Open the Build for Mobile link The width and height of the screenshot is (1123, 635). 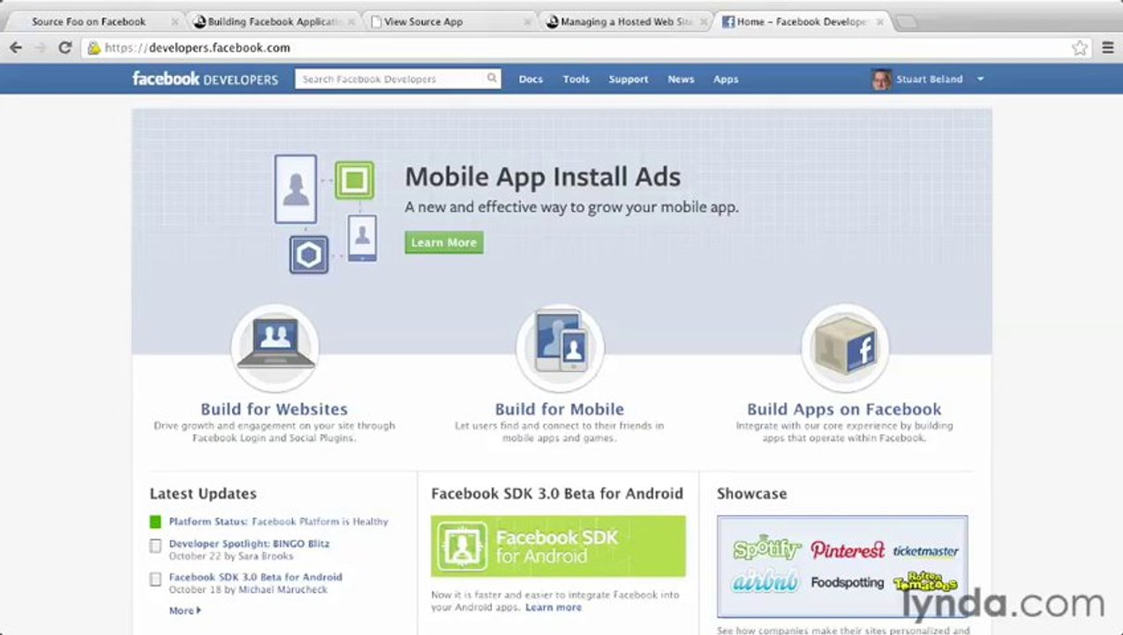(x=560, y=409)
